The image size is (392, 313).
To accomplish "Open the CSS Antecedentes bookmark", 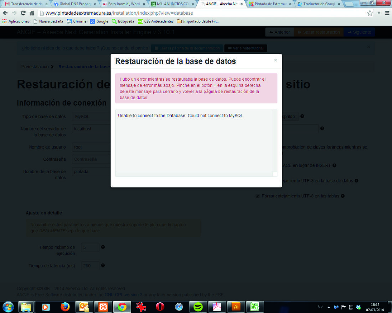I will 155,21.
